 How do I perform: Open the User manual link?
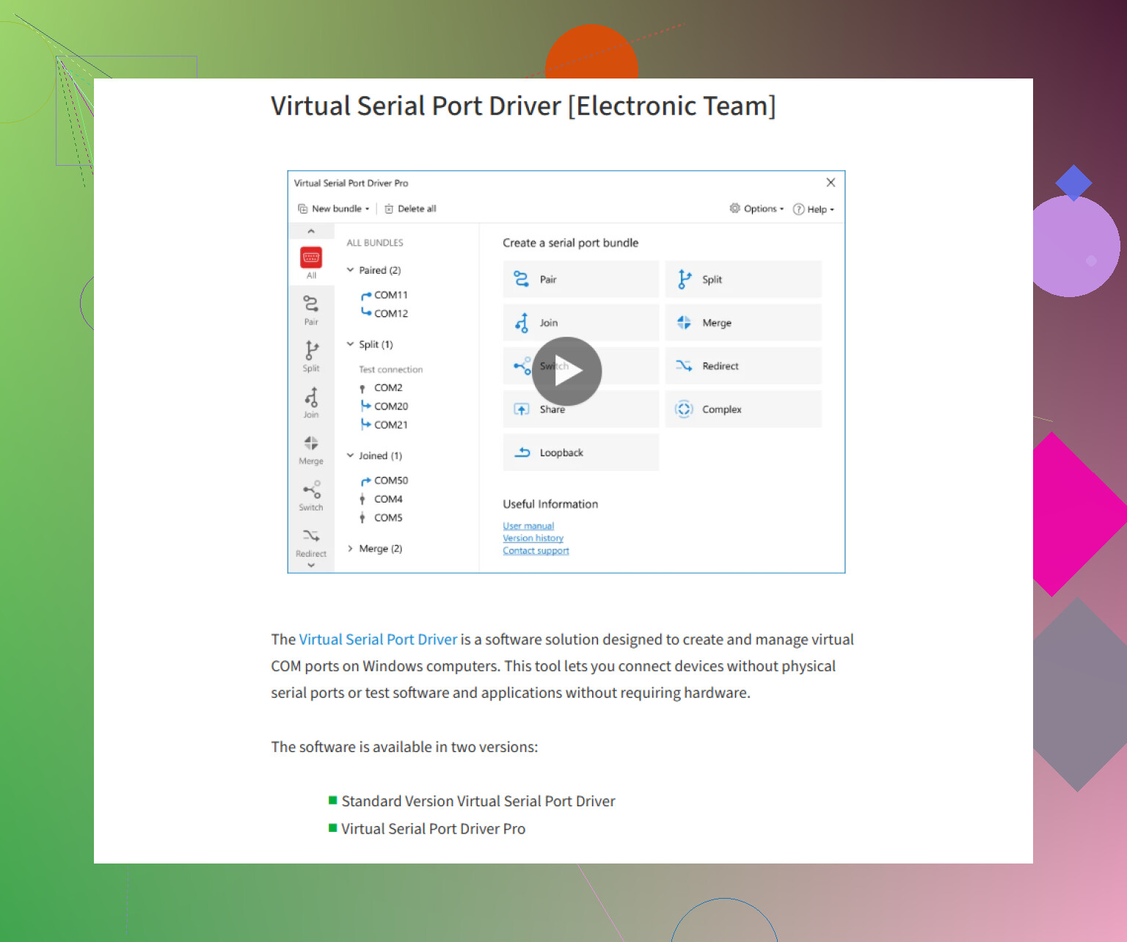point(528,526)
